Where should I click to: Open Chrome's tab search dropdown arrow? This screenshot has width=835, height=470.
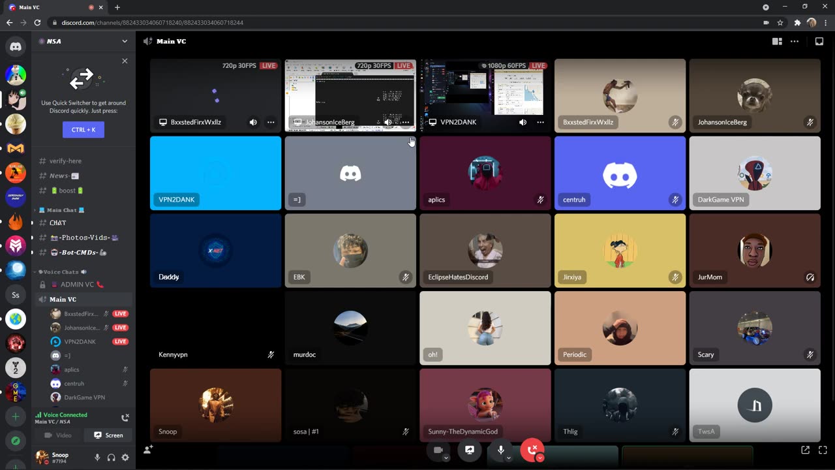tap(766, 7)
